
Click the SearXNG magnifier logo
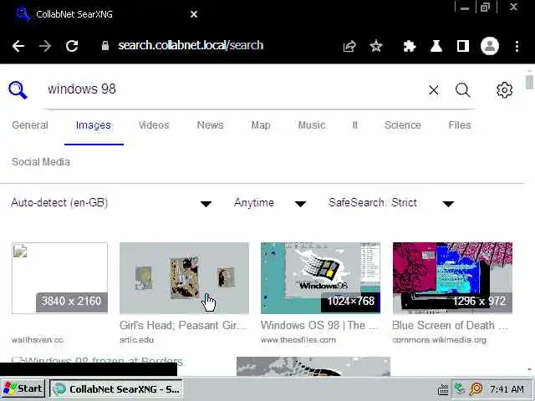click(18, 90)
